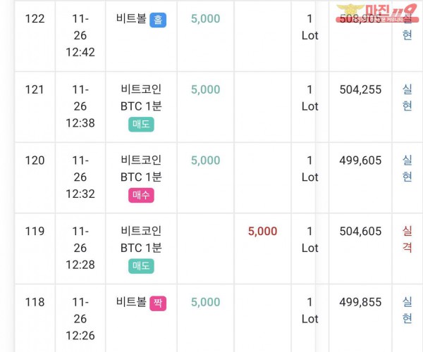This screenshot has height=352, width=423.
Task: Click the balance 499,855 in row 118
Action: point(360,302)
